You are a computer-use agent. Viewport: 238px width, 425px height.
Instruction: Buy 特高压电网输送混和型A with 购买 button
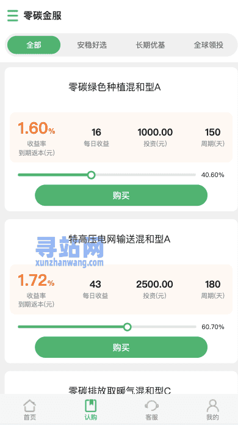pyautogui.click(x=121, y=347)
